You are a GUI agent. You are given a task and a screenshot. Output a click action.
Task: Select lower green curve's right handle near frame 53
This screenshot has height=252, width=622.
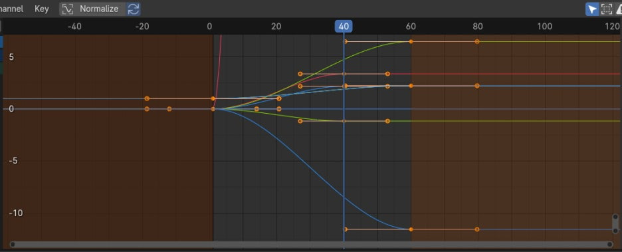[387, 121]
